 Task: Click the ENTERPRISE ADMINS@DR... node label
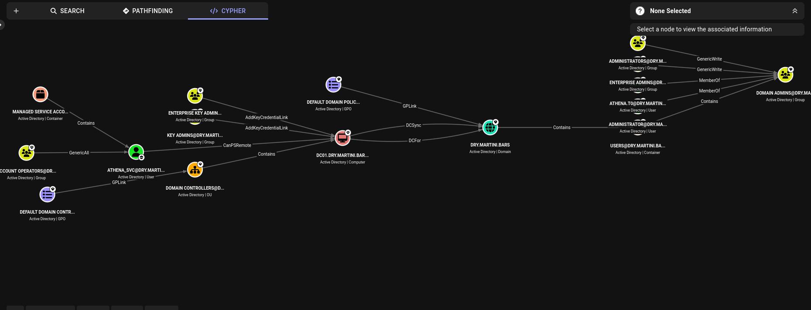pyautogui.click(x=638, y=82)
